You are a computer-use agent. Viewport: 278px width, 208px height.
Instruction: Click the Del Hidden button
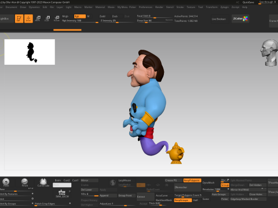258,185
